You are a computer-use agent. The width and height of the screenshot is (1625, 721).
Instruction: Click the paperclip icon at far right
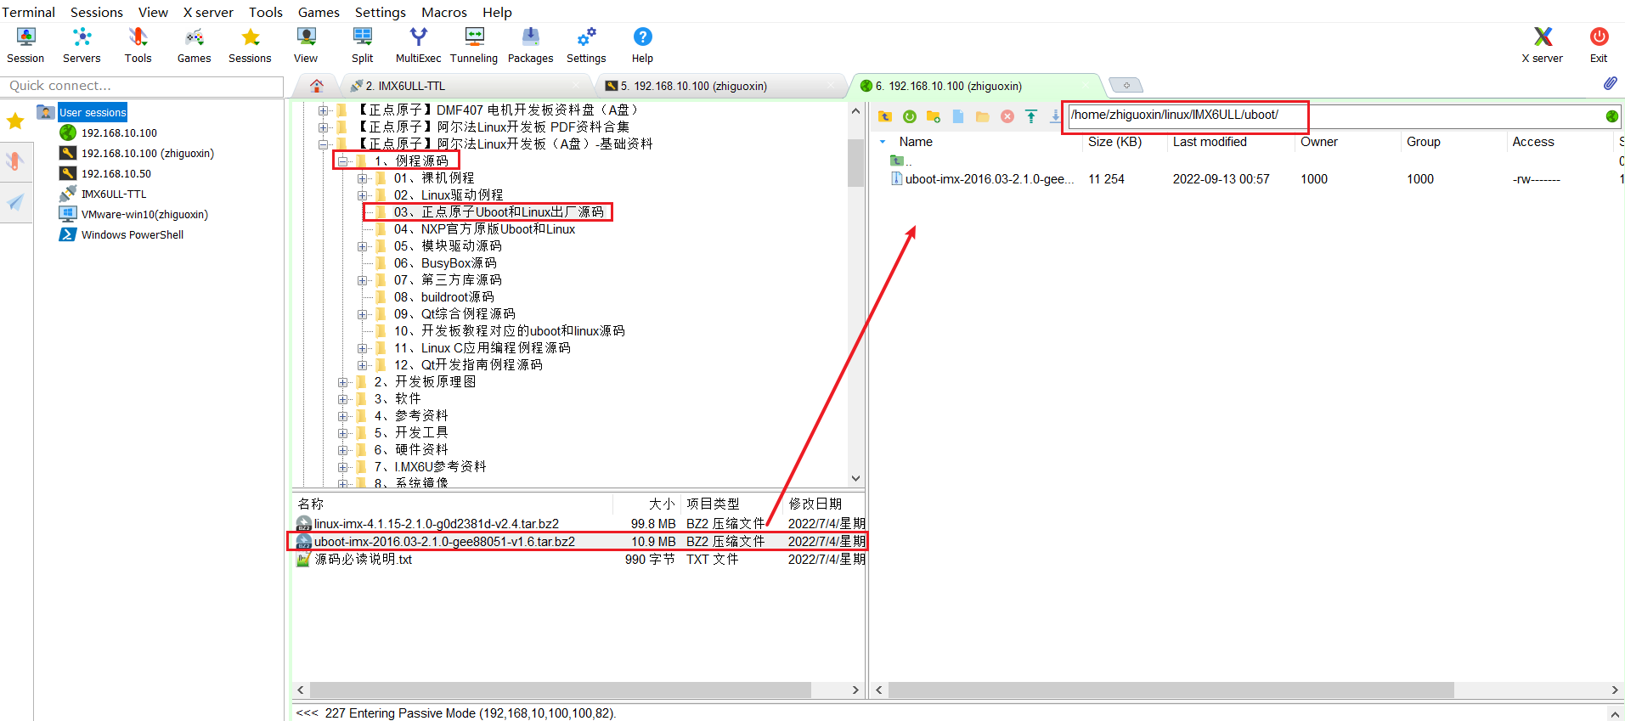(1610, 83)
